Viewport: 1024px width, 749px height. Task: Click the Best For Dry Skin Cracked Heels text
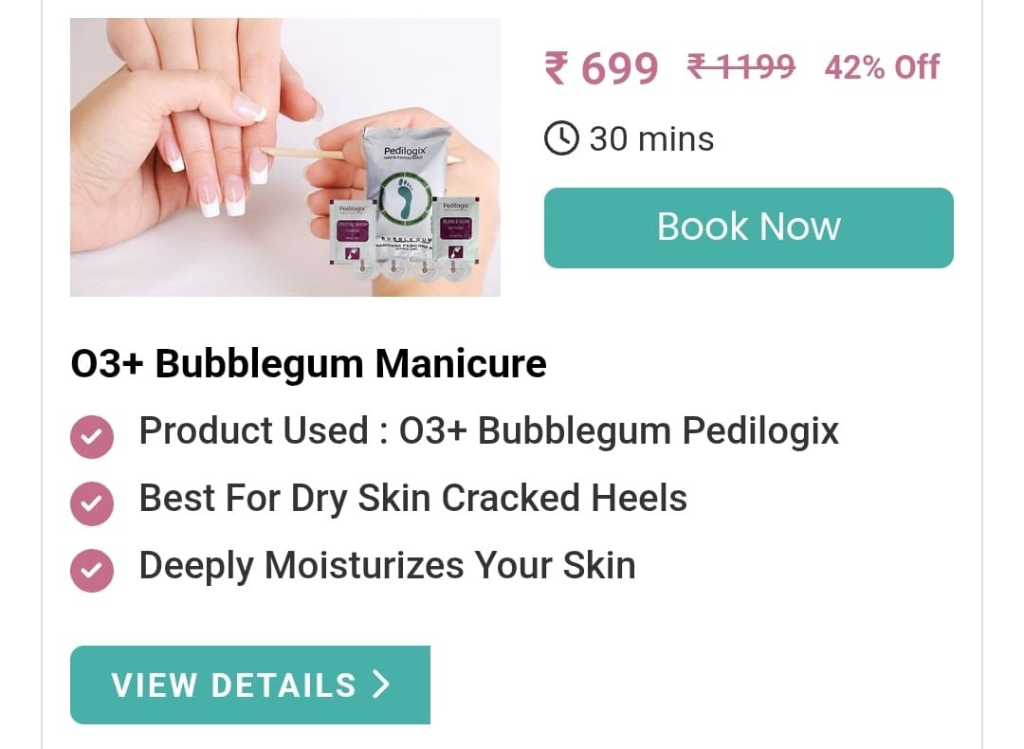click(412, 499)
